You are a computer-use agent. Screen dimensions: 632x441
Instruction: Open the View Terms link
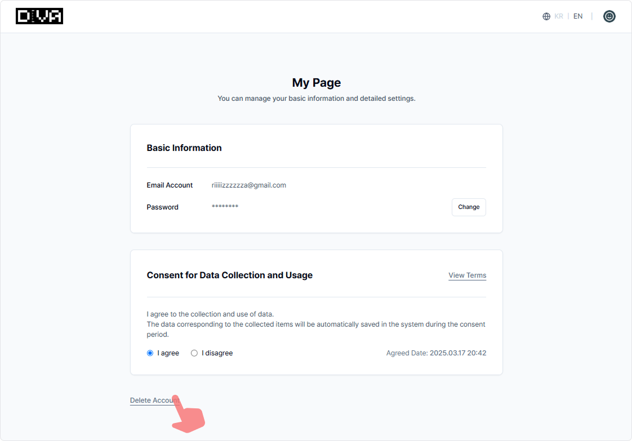tap(467, 275)
